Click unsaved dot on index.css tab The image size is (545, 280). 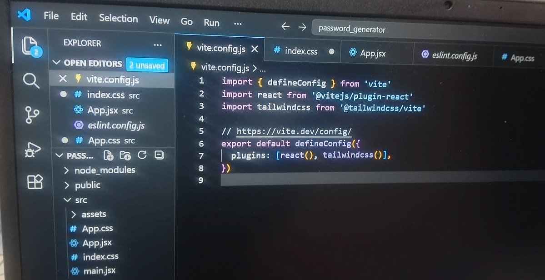[x=331, y=51]
